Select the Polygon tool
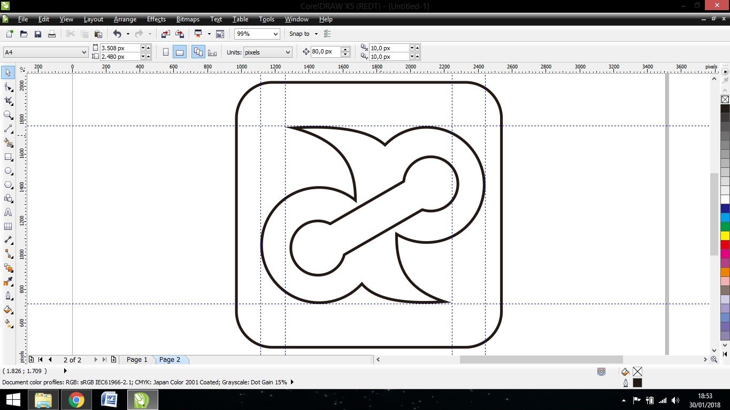 (8, 184)
